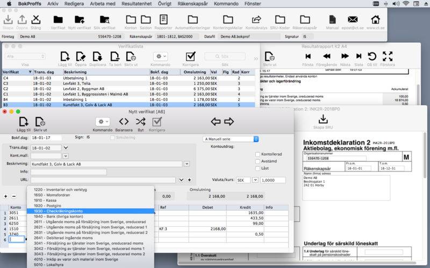Open Nytt verifikat from main toolbar
The width and height of the screenshot is (430, 268).
pyautogui.click(x=80, y=20)
